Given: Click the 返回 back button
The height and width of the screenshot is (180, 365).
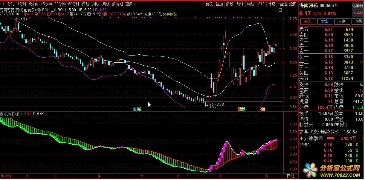Looking at the screenshot, I should (x=293, y=4).
